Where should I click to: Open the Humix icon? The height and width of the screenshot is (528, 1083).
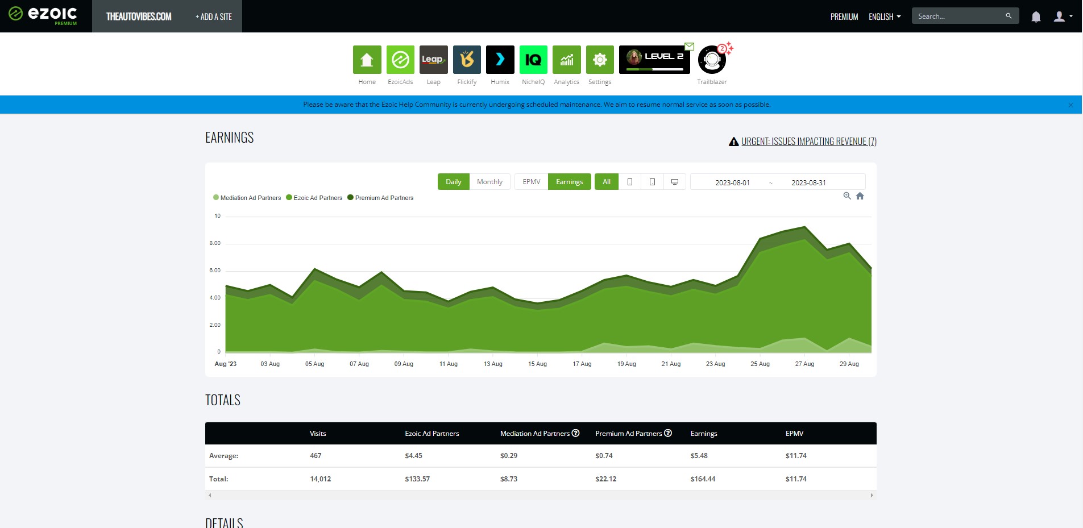(x=500, y=60)
